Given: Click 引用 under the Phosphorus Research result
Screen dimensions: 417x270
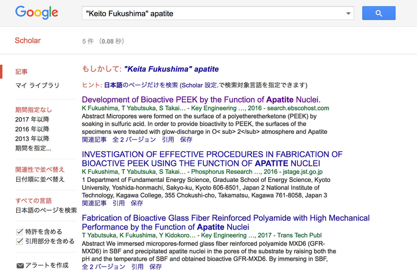Looking at the screenshot, I should point(119,203).
